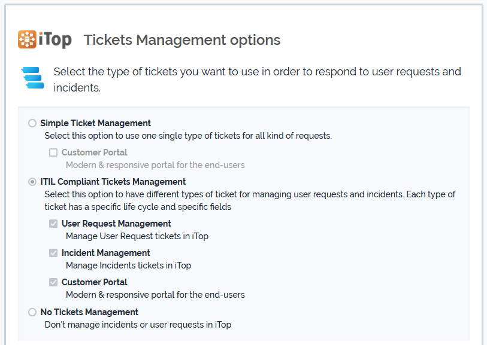Click the orange iTop logo icon

click(x=28, y=39)
